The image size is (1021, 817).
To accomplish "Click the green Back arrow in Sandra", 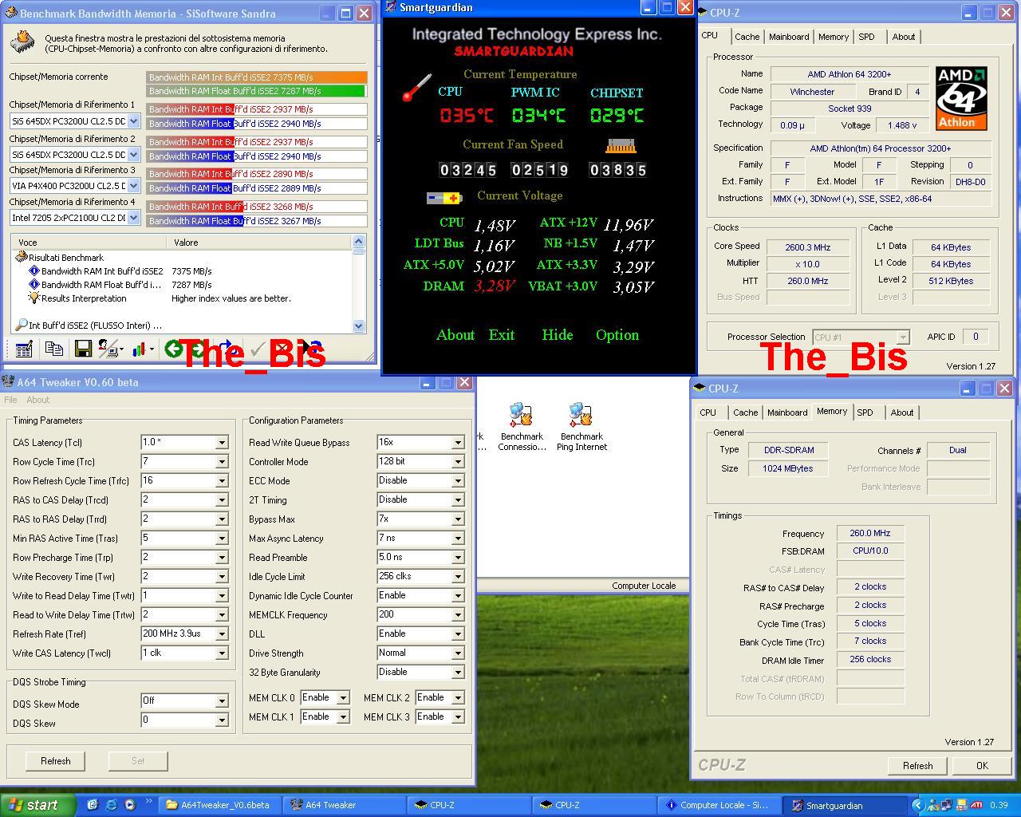I will pyautogui.click(x=172, y=349).
